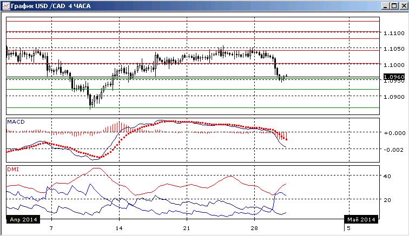
Task: Click the +0.000 MACD axis label
Action: (394, 133)
